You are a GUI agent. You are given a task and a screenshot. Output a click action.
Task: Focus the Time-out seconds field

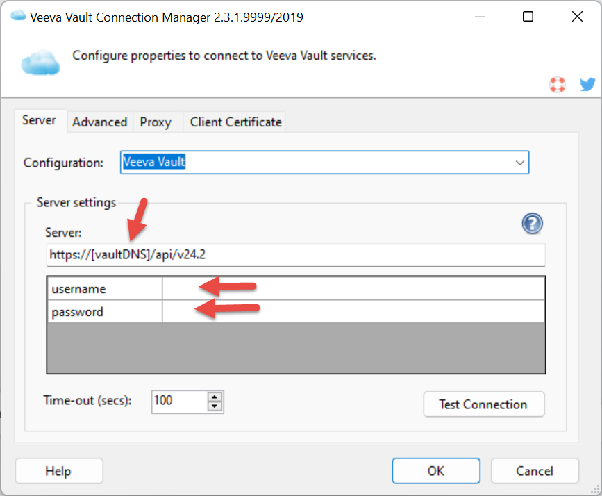coord(179,402)
